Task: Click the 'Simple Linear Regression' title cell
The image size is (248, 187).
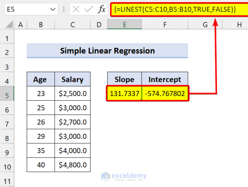Action: [x=108, y=51]
